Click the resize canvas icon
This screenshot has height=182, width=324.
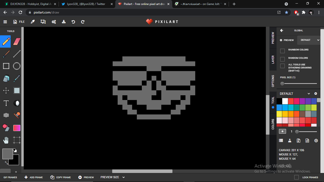(x=43, y=22)
